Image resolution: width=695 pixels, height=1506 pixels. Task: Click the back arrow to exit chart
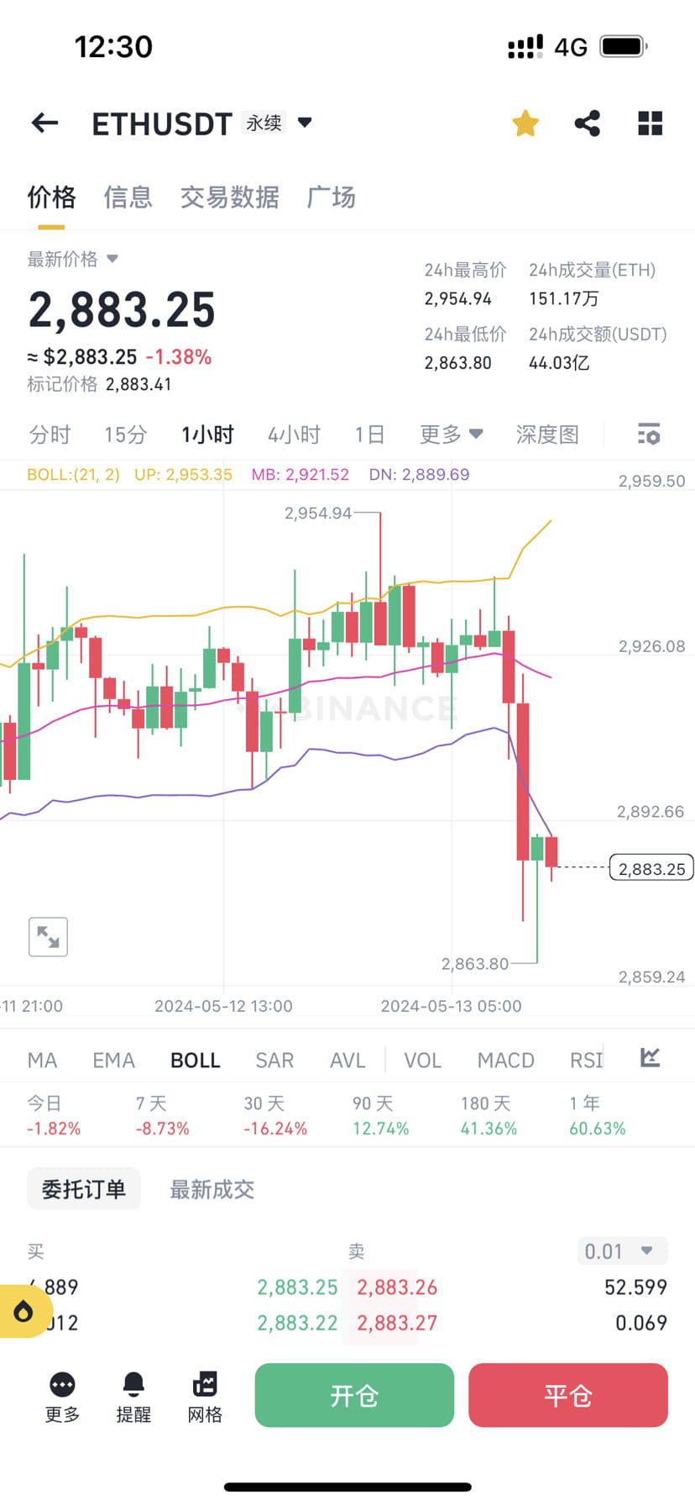[44, 123]
